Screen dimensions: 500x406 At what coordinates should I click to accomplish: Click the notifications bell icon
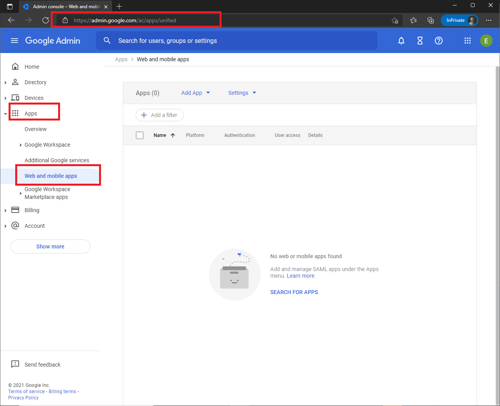[x=401, y=41]
